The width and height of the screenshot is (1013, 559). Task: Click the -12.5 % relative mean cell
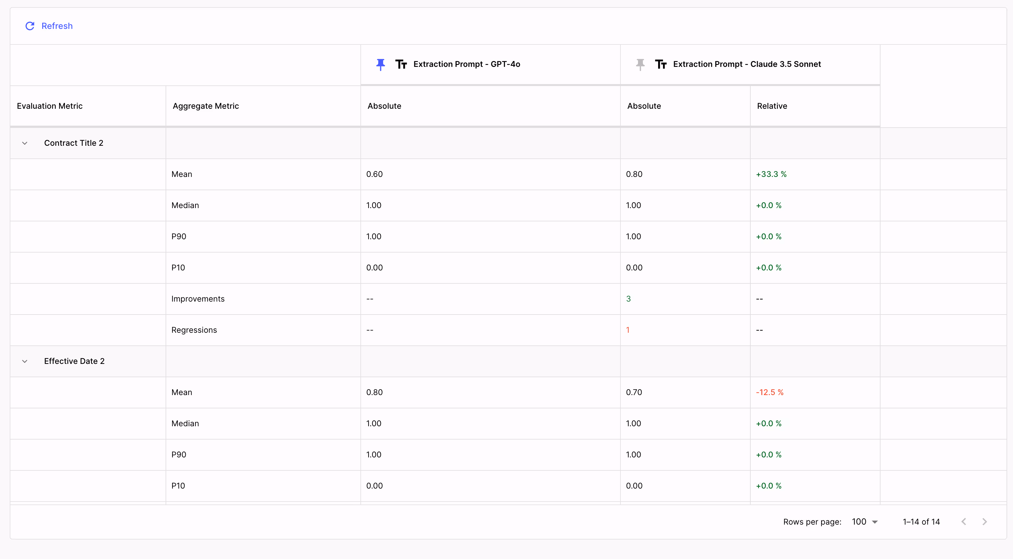769,392
